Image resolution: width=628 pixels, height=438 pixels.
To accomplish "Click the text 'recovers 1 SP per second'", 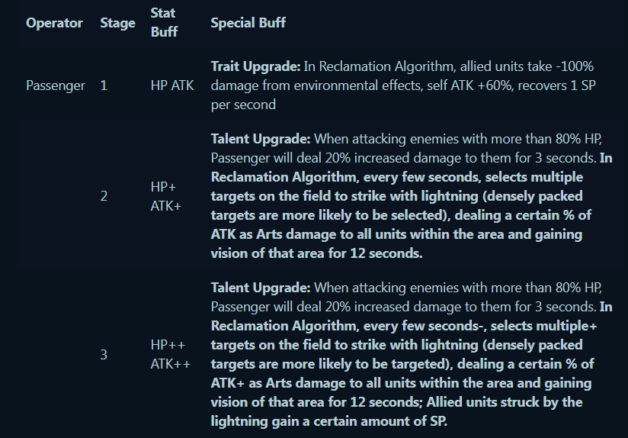I will pos(403,95).
